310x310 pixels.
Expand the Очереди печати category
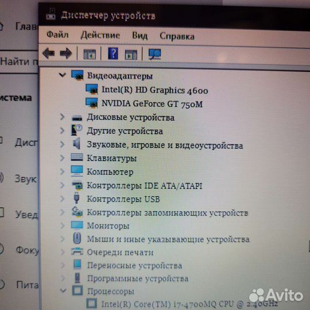click(x=63, y=252)
